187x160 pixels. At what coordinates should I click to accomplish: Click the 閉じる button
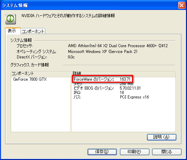pyautogui.click(x=166, y=152)
